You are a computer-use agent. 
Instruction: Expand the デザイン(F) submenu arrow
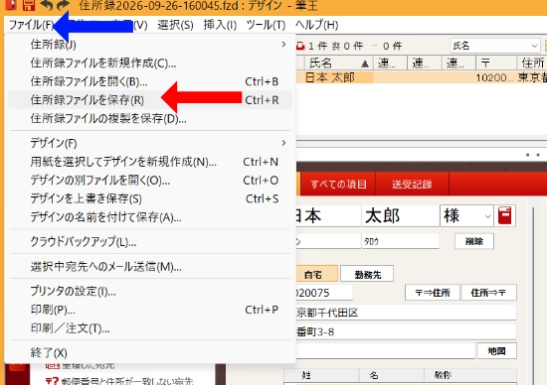click(283, 143)
